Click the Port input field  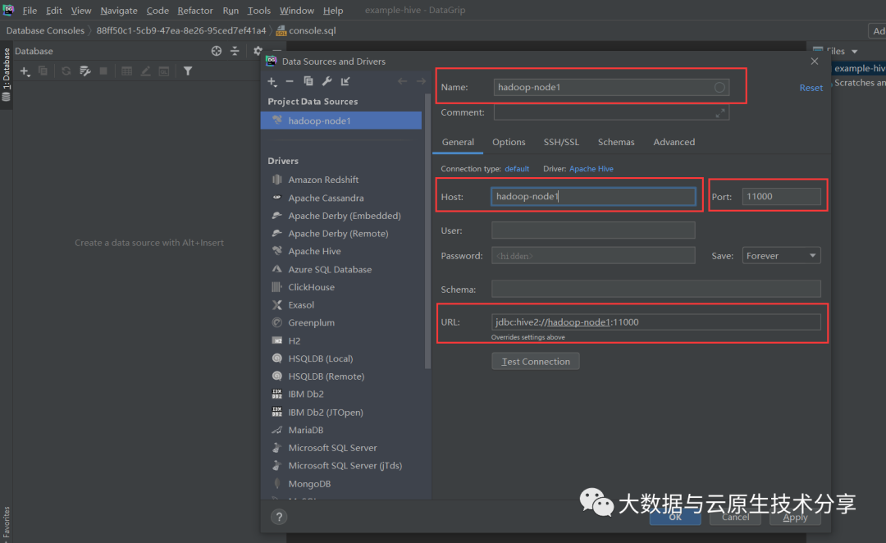point(782,196)
